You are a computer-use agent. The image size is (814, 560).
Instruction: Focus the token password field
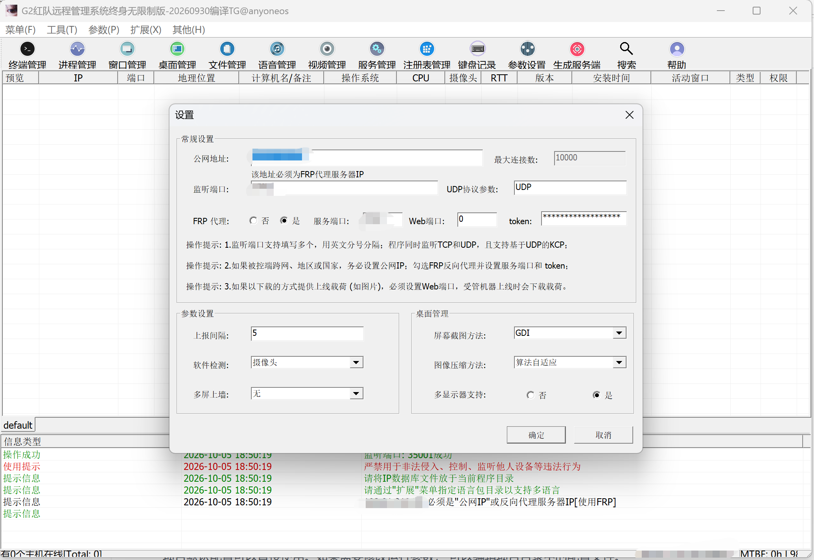pos(584,218)
